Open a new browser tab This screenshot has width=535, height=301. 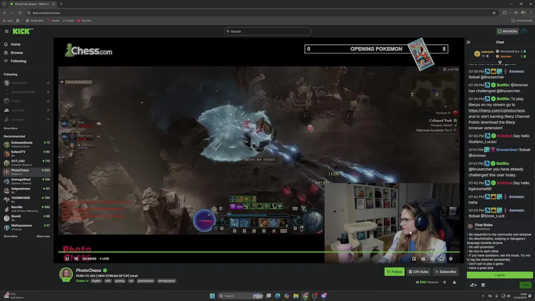pyautogui.click(x=61, y=4)
